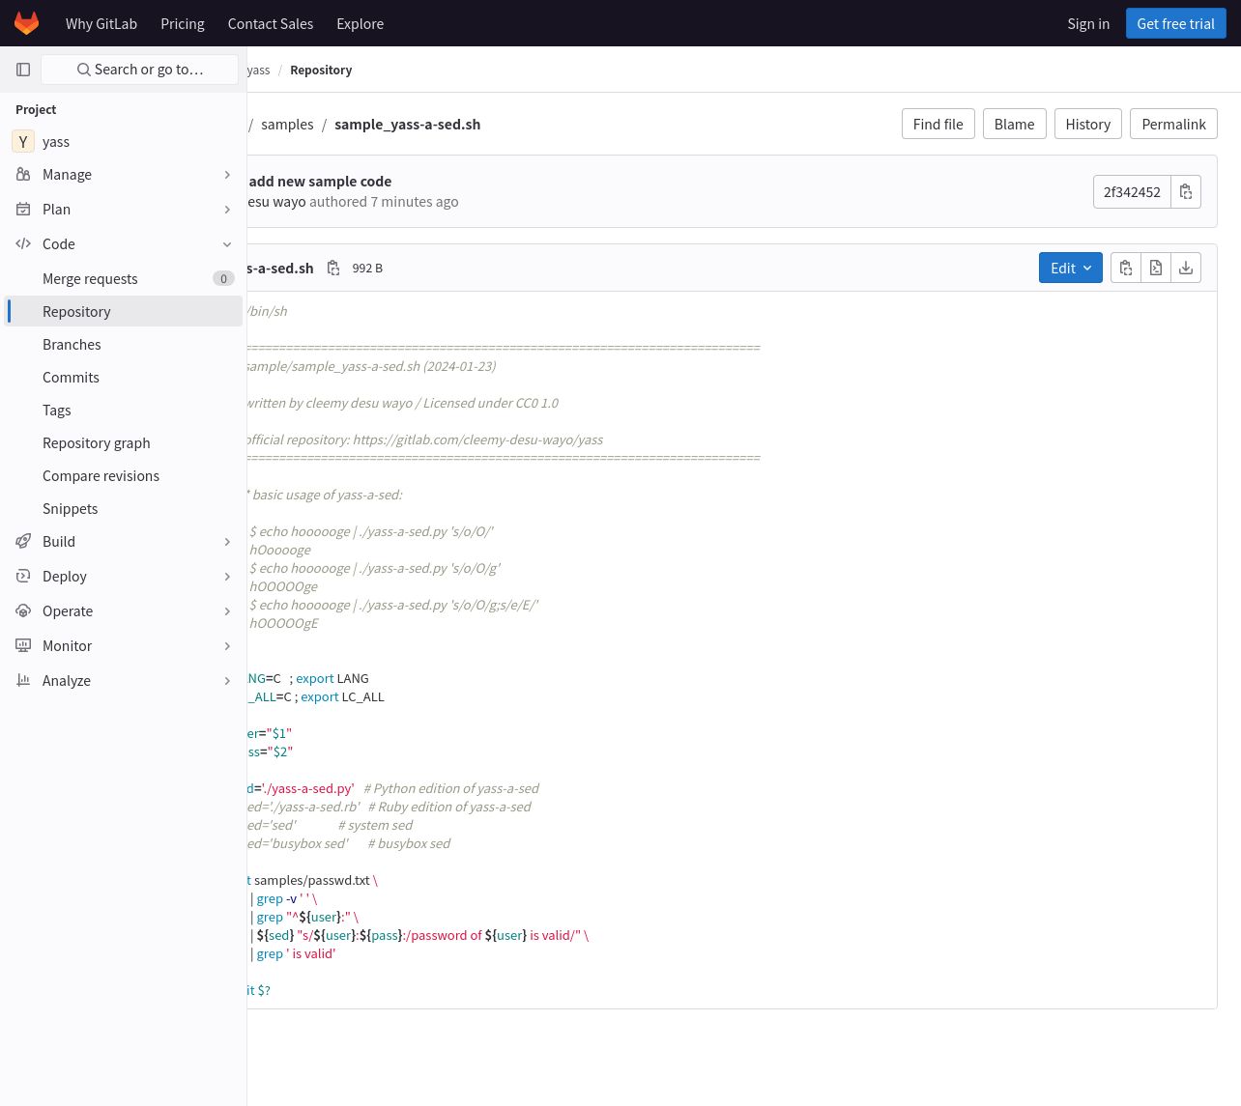Copy file path next to 992 B
Viewport: 1241px width, 1106px height.
[x=333, y=269]
